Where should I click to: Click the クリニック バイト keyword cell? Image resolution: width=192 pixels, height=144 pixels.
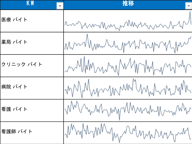(22, 64)
